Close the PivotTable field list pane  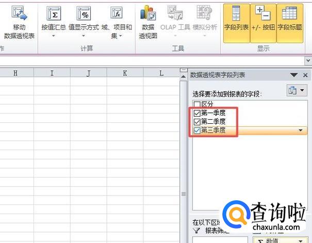tap(305, 75)
